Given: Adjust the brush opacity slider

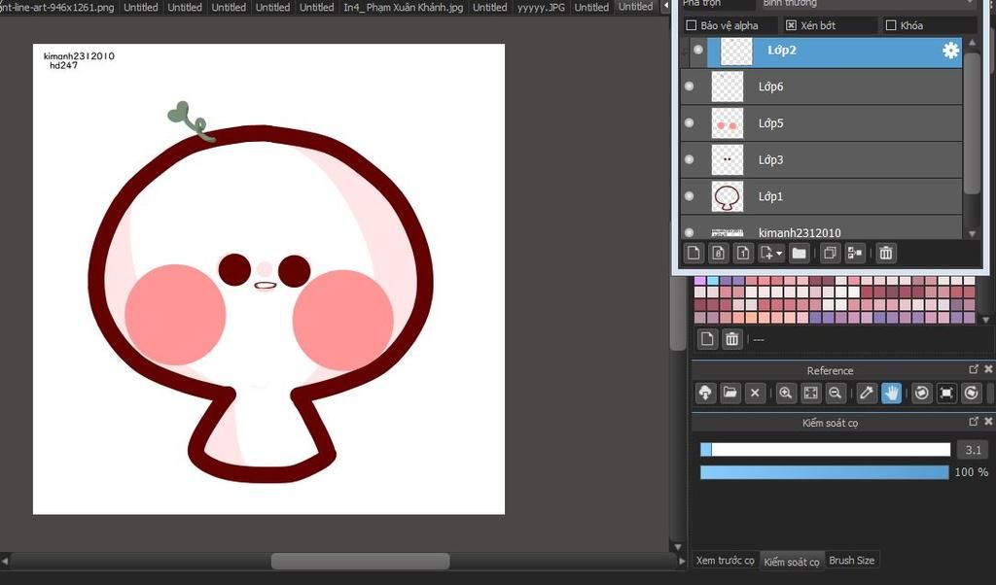Looking at the screenshot, I should [x=824, y=472].
